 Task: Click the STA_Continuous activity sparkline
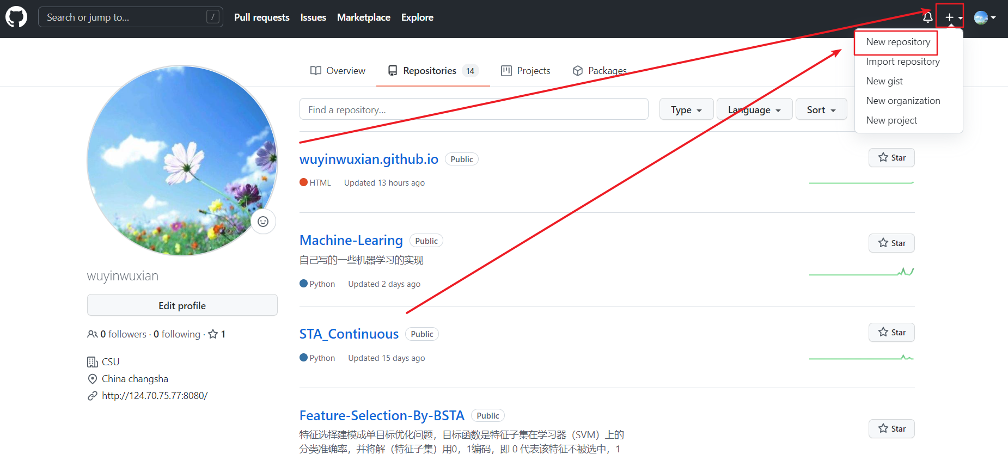862,358
